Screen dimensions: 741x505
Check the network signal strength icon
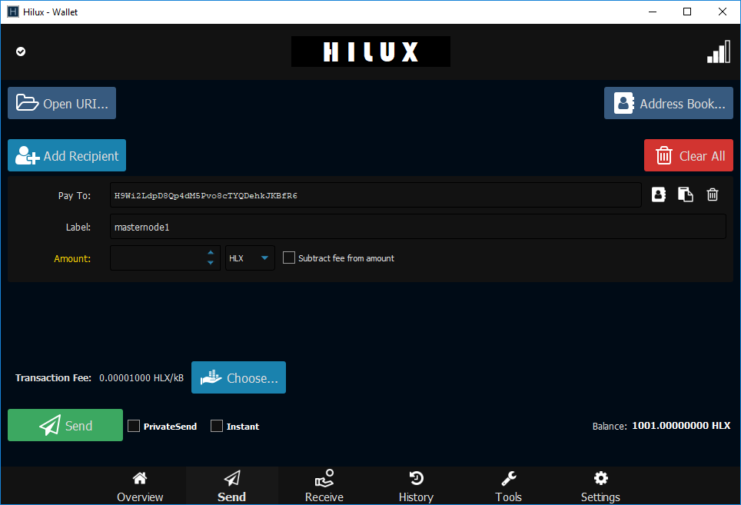point(718,51)
